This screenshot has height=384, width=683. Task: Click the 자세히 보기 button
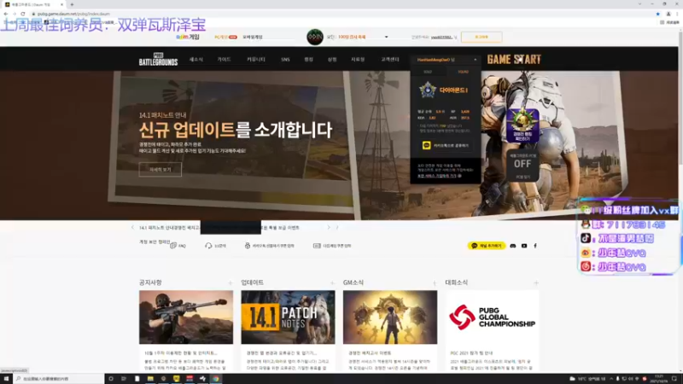click(161, 169)
